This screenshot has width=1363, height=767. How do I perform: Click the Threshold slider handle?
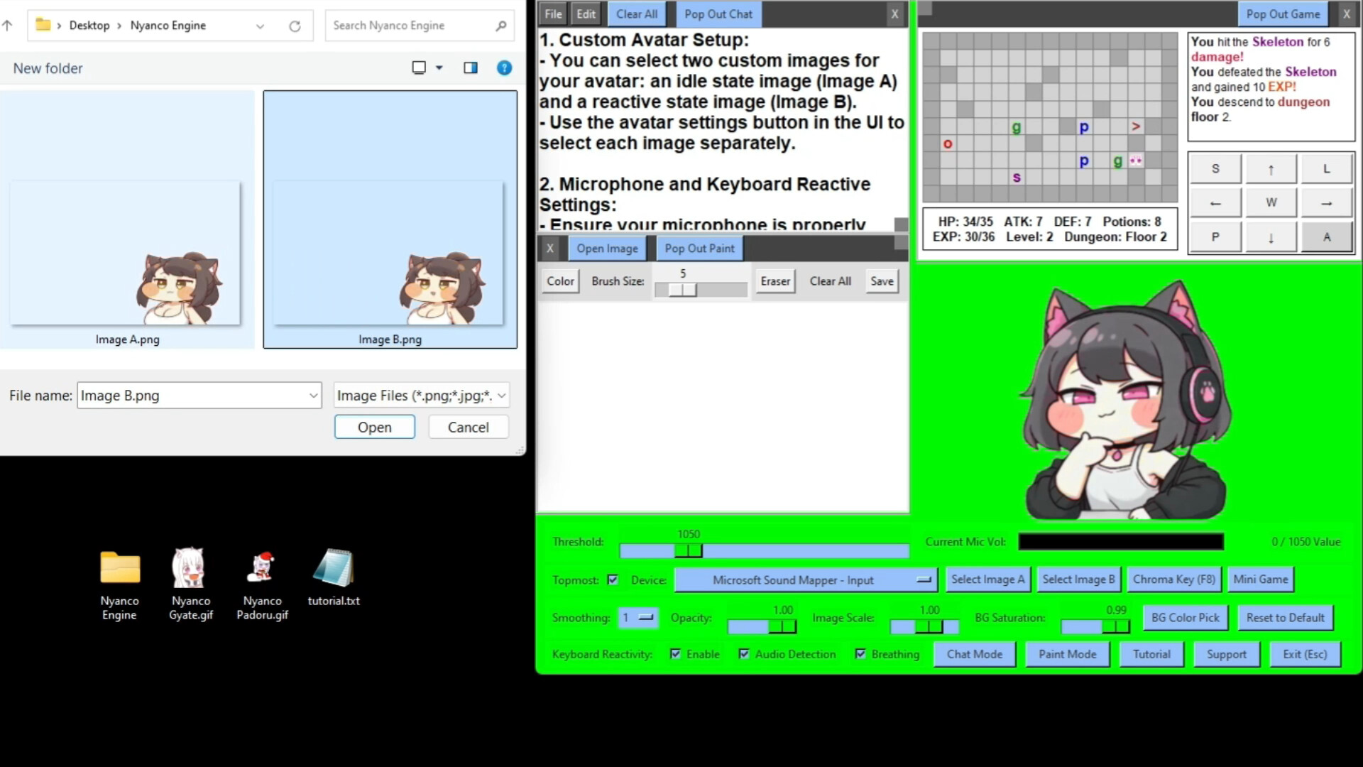point(689,550)
